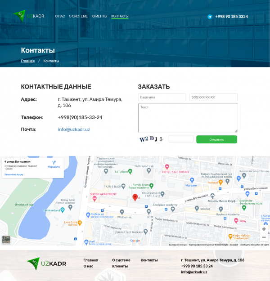
Task: Click the Telegram icon next to phone number
Action: click(x=210, y=17)
